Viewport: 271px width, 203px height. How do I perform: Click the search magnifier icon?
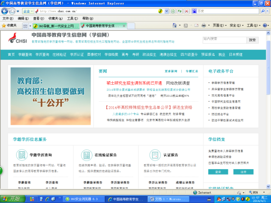point(263,11)
